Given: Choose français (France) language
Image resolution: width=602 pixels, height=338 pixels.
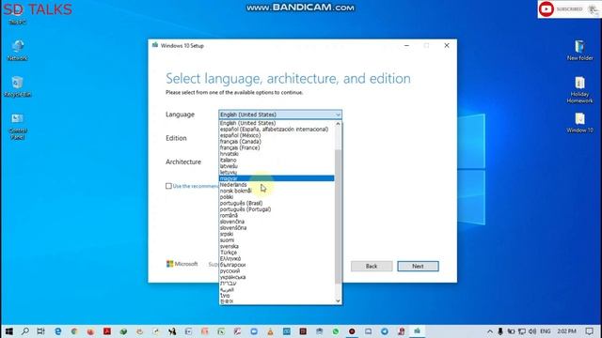Looking at the screenshot, I should click(x=277, y=147).
